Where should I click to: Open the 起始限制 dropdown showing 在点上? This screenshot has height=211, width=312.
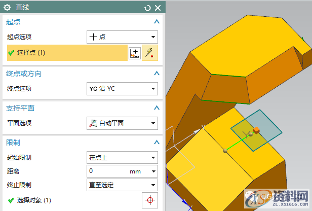[122, 158]
